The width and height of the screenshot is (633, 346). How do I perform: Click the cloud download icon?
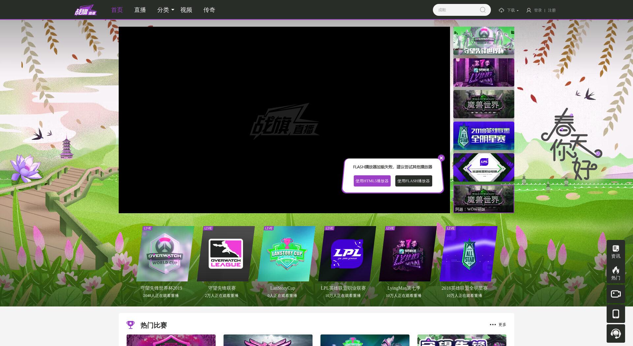501,10
